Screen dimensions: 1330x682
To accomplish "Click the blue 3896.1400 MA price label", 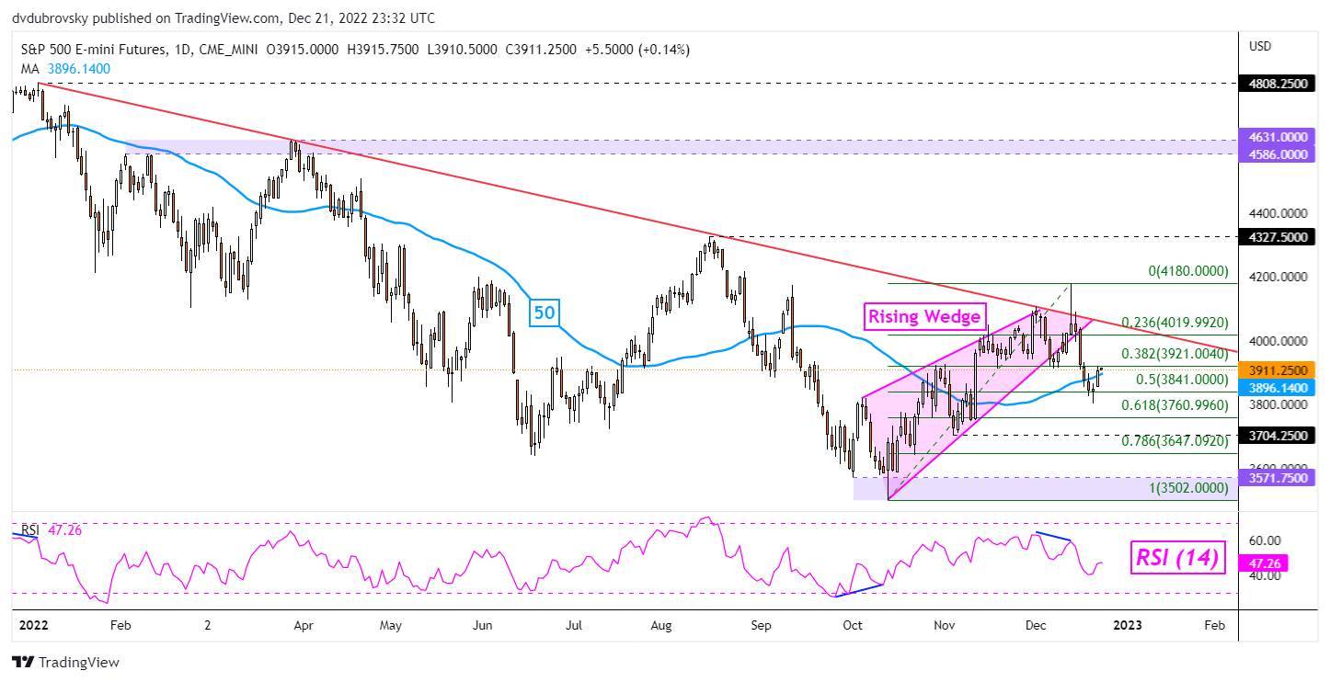I will point(1278,388).
